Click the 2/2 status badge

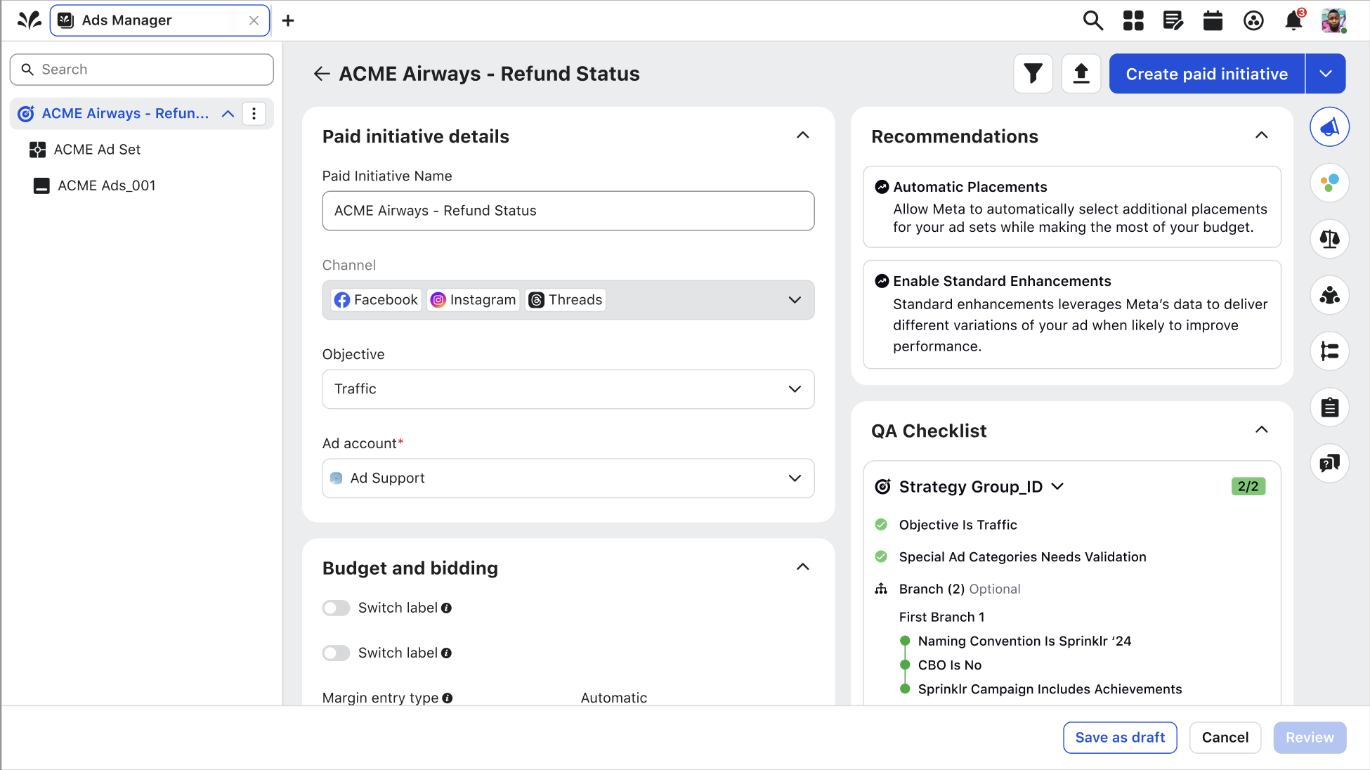pyautogui.click(x=1248, y=486)
